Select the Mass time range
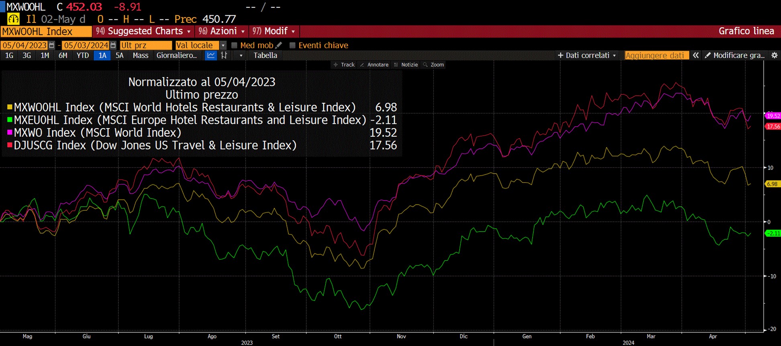This screenshot has width=781, height=346. [141, 55]
